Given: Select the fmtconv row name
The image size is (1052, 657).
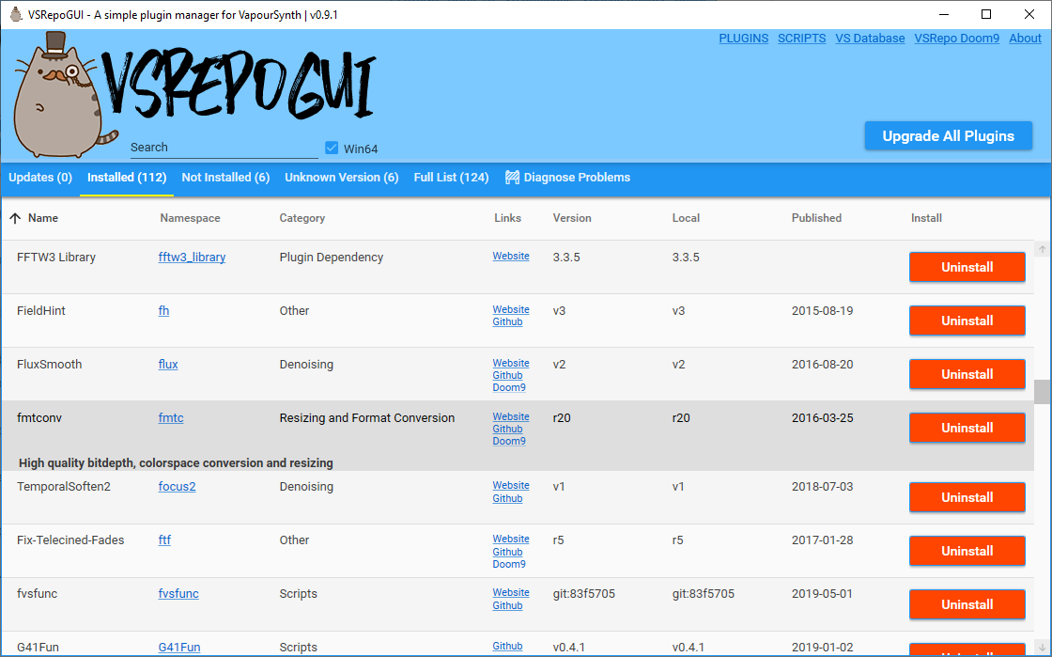Looking at the screenshot, I should (39, 418).
